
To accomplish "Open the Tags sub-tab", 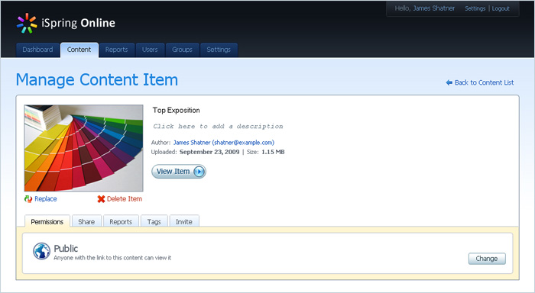I will click(154, 221).
